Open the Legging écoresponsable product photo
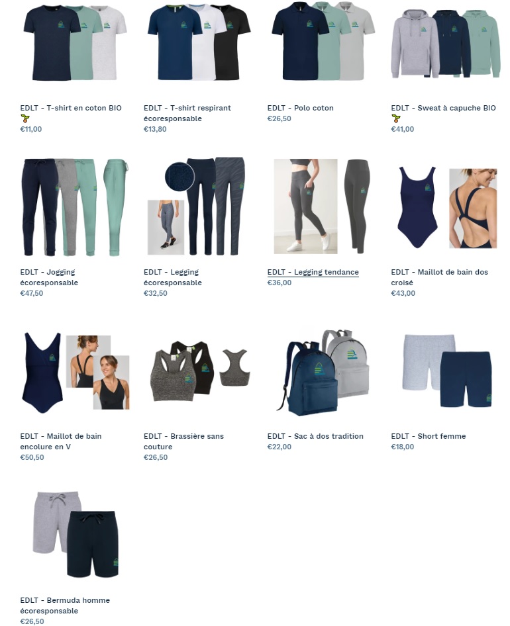Screen dimensions: 510x626 tap(196, 206)
